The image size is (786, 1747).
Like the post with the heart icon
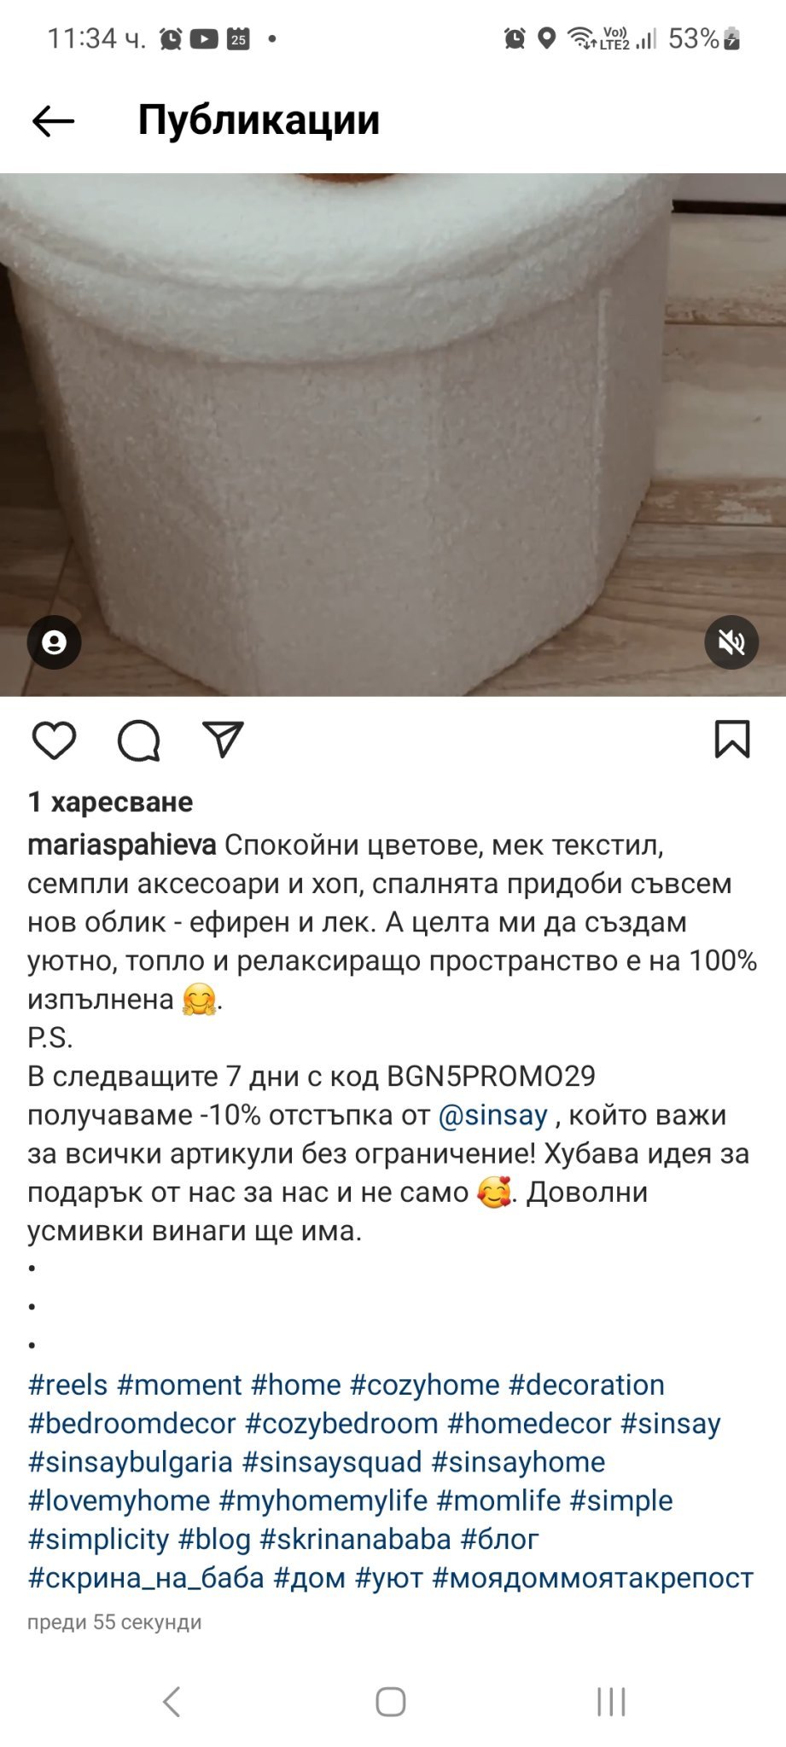coord(54,740)
